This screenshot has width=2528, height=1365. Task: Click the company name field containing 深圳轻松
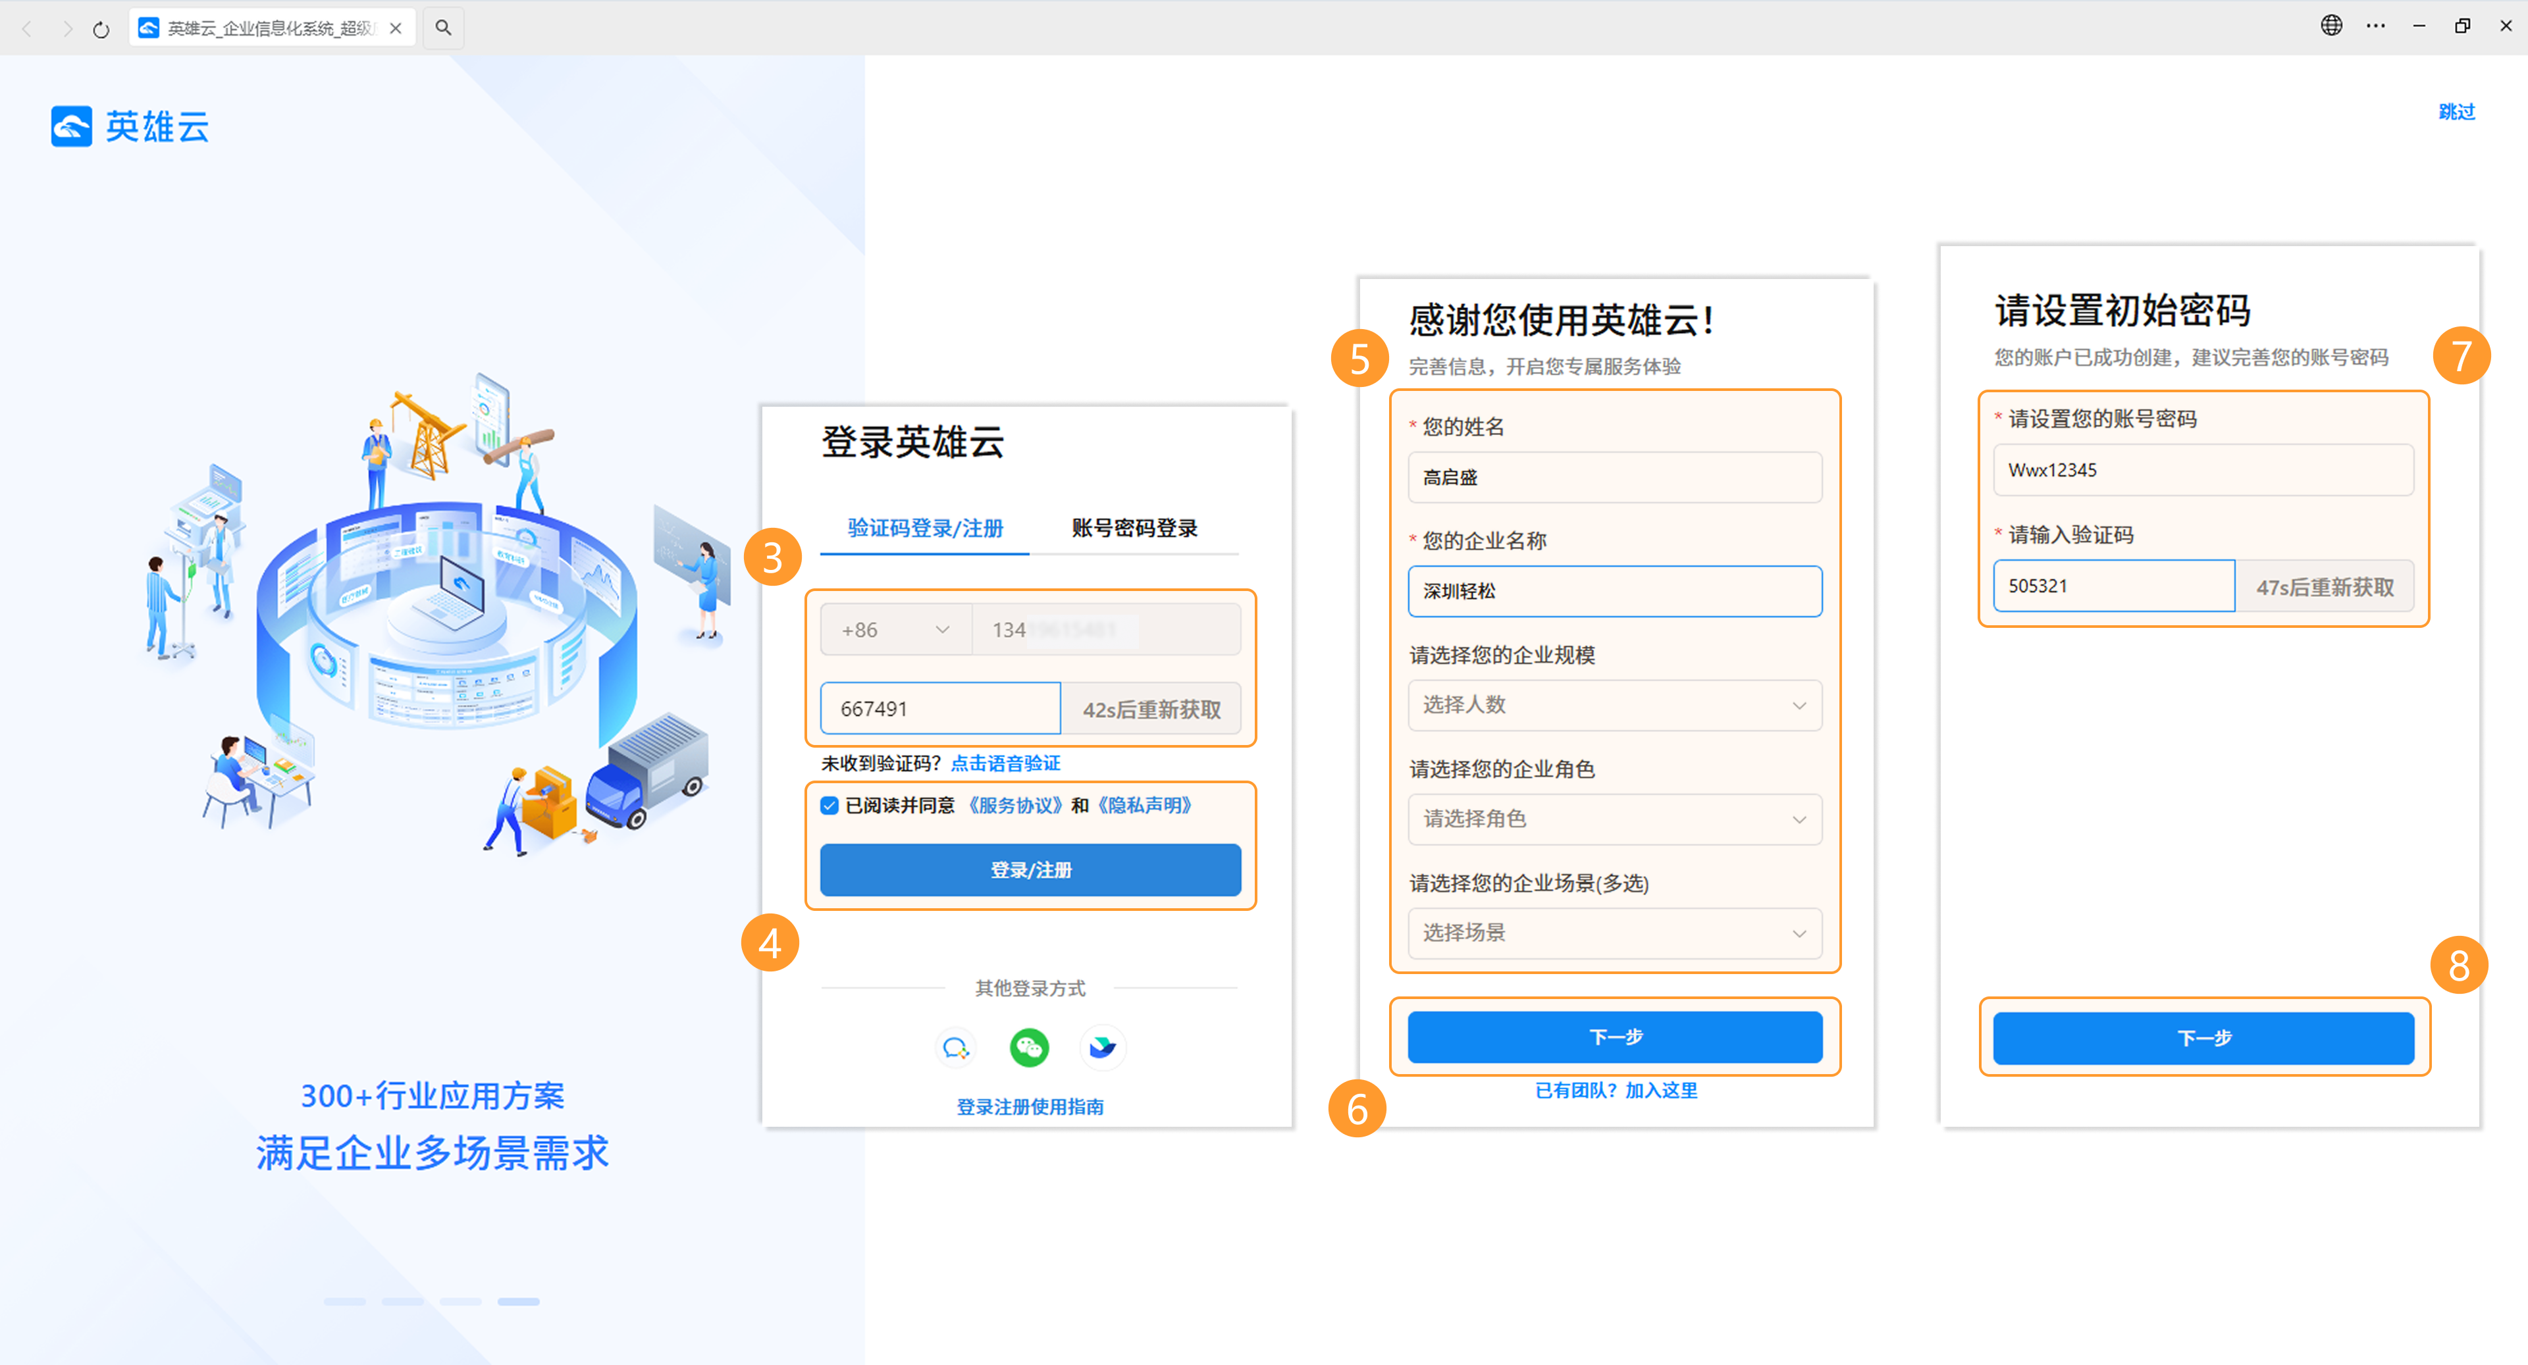[1616, 591]
